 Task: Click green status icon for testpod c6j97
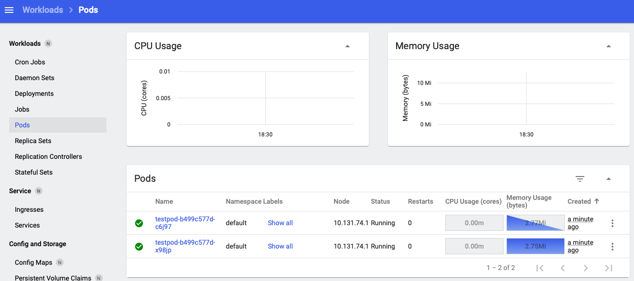(139, 223)
